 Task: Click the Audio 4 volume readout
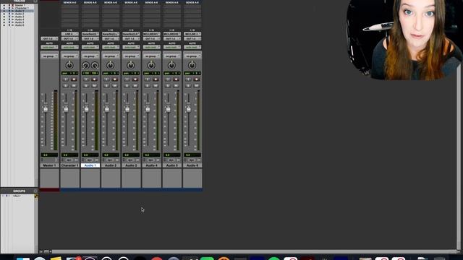(x=151, y=155)
